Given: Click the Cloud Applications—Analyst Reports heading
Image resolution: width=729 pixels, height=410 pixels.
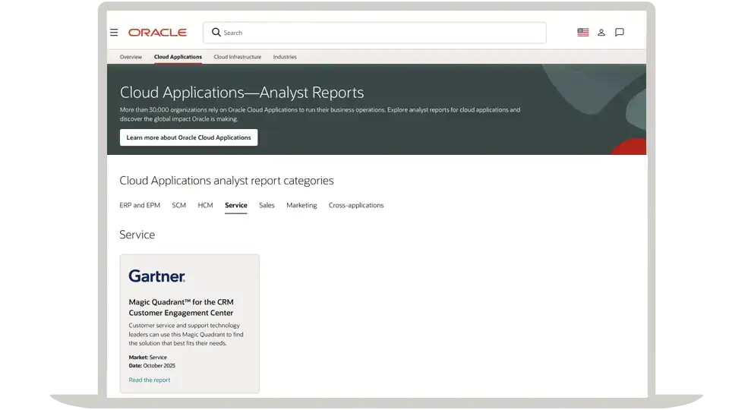Looking at the screenshot, I should [x=241, y=93].
